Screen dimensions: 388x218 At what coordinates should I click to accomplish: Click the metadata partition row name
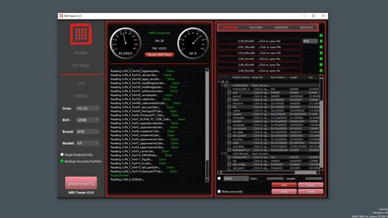(x=238, y=118)
